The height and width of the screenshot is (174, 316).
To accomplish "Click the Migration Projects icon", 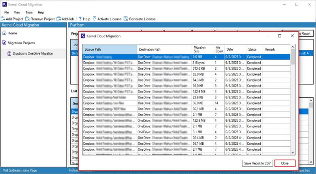I will (4, 43).
